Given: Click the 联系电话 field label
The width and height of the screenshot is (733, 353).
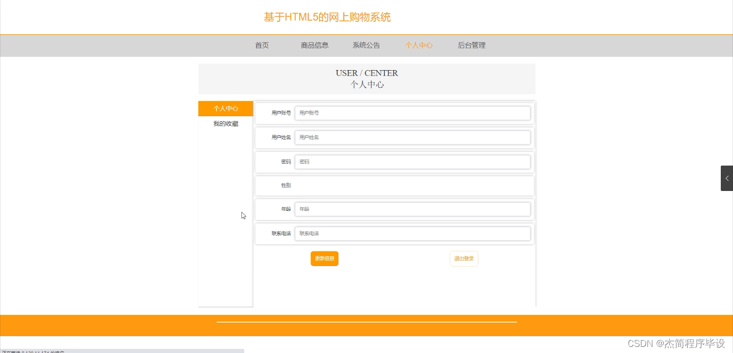Looking at the screenshot, I should 281,234.
